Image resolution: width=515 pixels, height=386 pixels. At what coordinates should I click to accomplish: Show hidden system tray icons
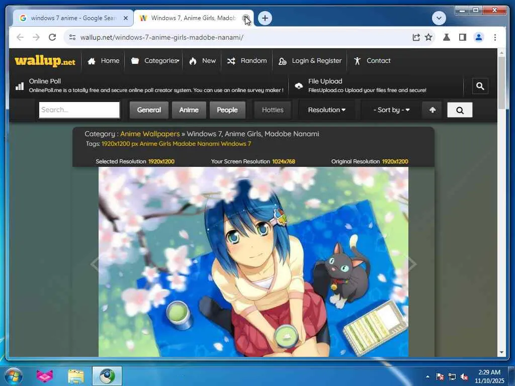tap(427, 377)
